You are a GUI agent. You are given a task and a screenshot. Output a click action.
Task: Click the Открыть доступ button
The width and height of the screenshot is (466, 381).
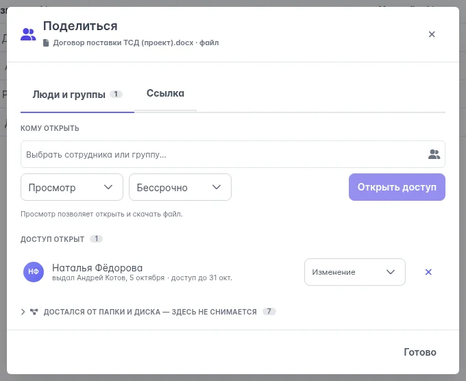pos(397,187)
